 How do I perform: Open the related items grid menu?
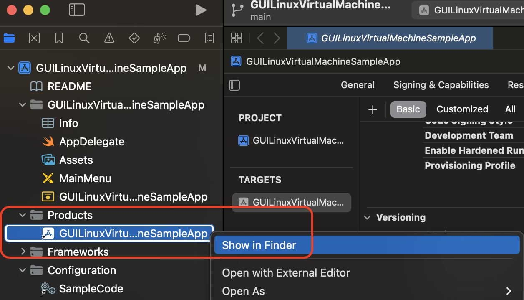tap(237, 38)
